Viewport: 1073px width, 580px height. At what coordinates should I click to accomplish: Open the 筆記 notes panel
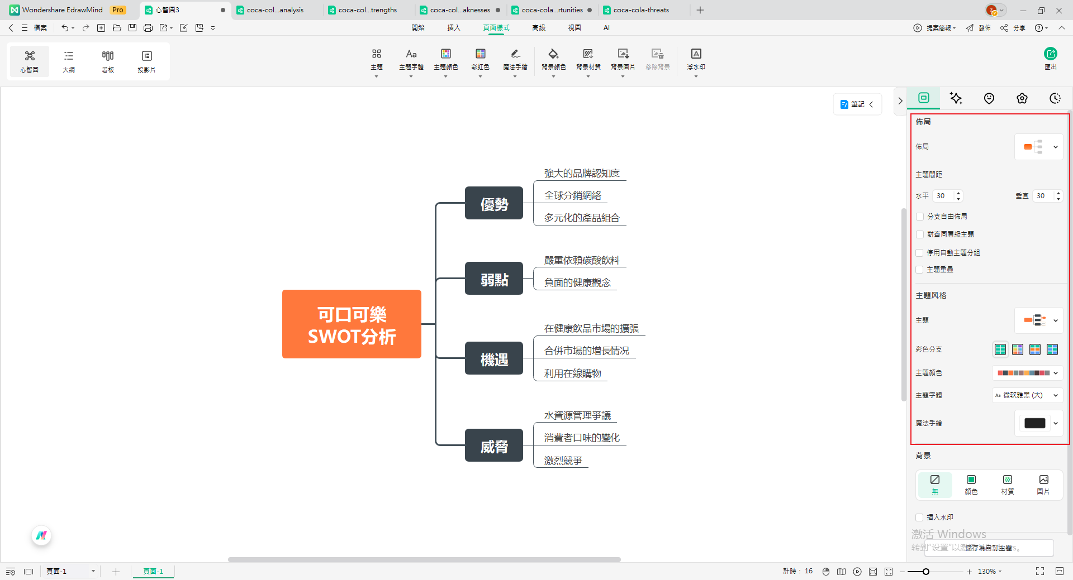(x=857, y=104)
